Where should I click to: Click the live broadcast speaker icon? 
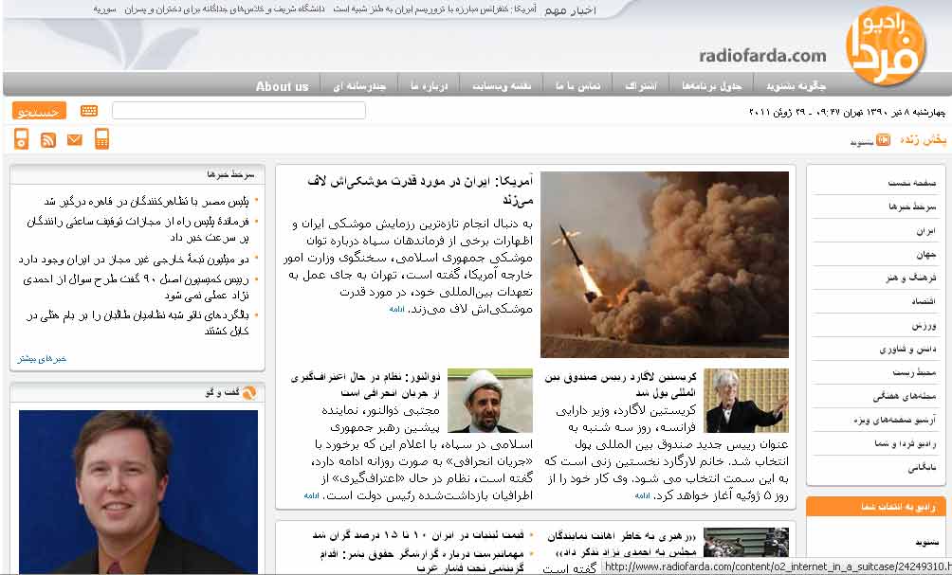pyautogui.click(x=883, y=140)
